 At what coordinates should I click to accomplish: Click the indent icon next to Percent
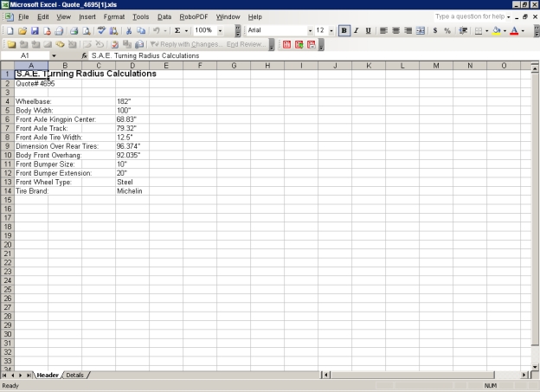point(463,31)
